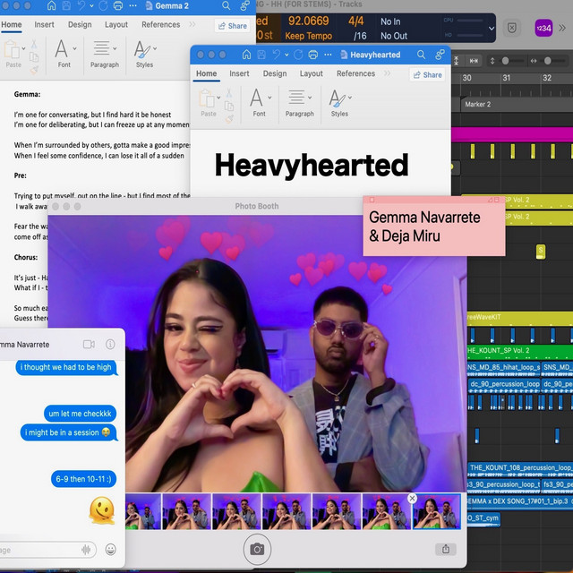Click Share button in Gemma 2 window

(x=233, y=26)
